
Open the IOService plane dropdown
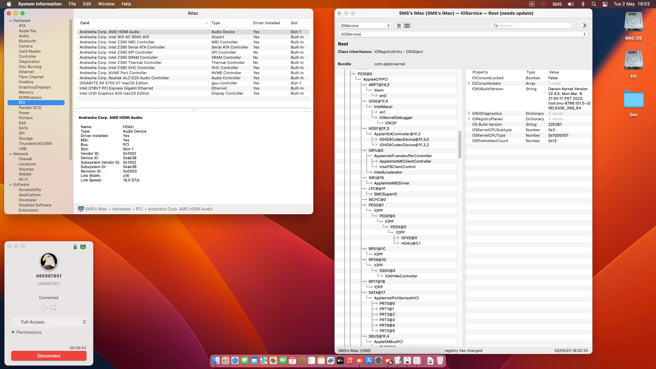pos(365,26)
